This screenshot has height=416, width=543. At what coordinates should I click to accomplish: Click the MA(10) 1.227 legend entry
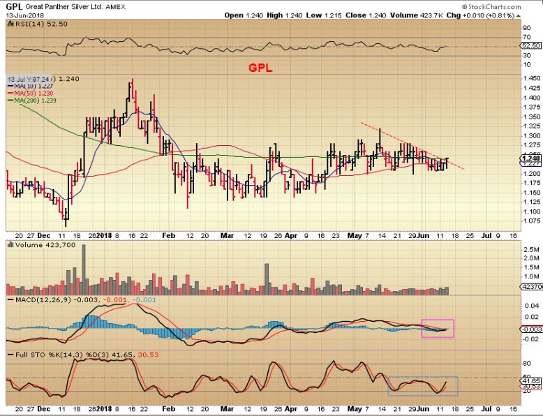tap(34, 86)
